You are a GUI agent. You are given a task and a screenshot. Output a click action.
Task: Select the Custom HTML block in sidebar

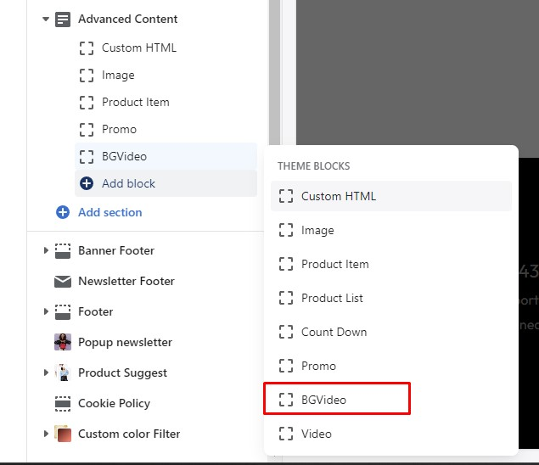(138, 48)
